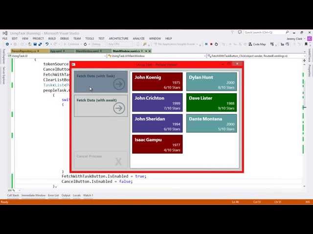Click the Visual Studio logo icon
The width and height of the screenshot is (313, 234).
[x=5, y=33]
